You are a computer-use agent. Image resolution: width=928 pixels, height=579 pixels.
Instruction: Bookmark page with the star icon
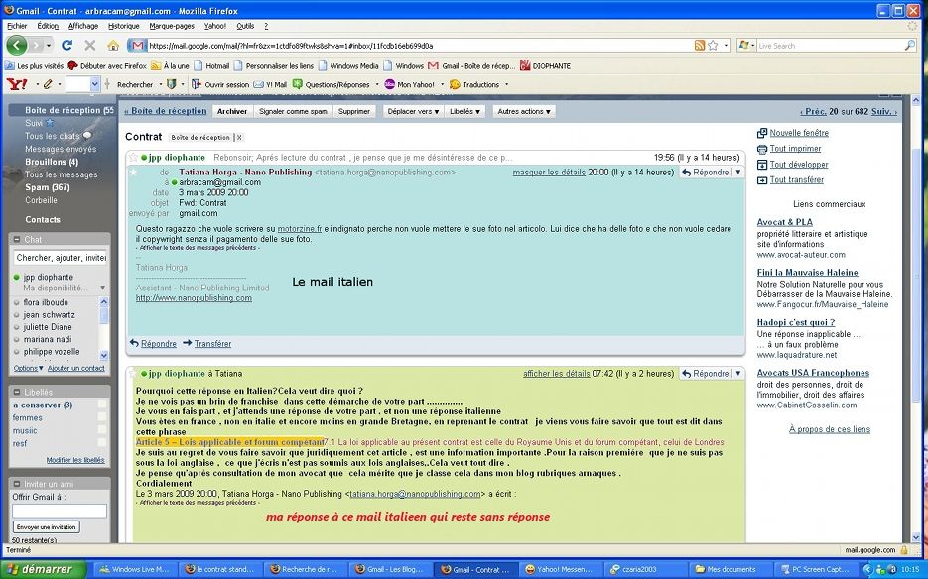click(x=714, y=45)
